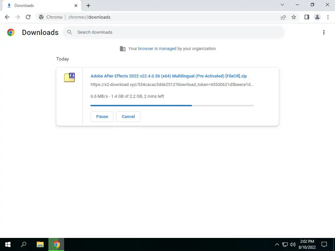
Task: Click the download progress bar
Action: pos(172,106)
